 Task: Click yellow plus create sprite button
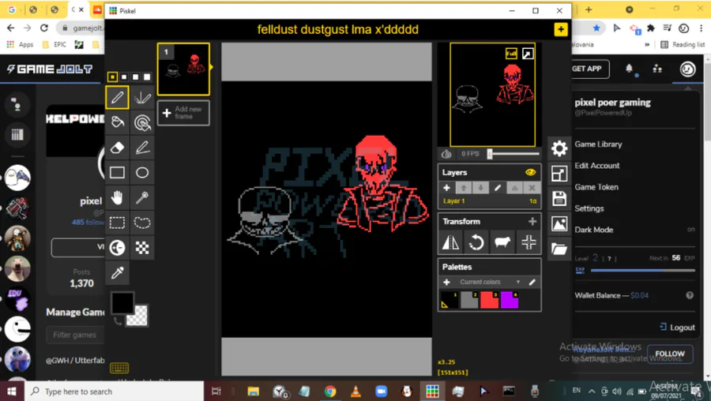point(561,29)
